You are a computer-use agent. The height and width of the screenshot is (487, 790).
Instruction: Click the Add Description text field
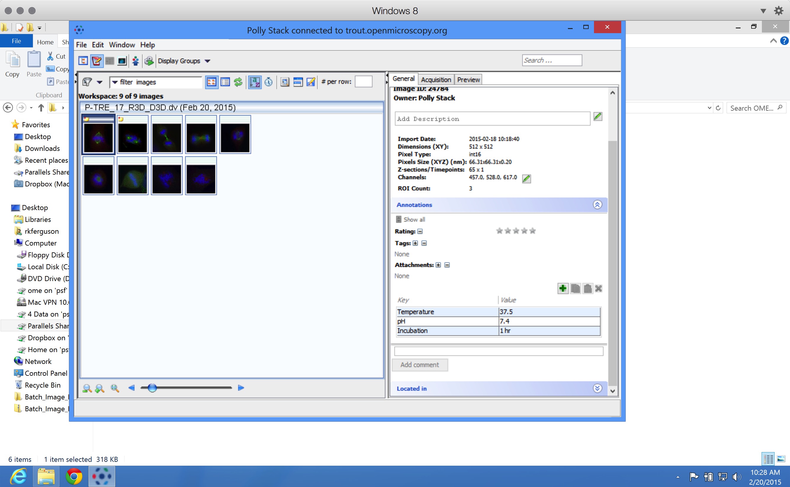tap(492, 119)
